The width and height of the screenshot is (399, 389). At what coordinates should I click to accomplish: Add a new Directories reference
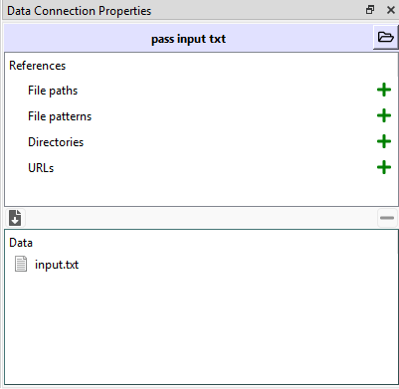(384, 141)
